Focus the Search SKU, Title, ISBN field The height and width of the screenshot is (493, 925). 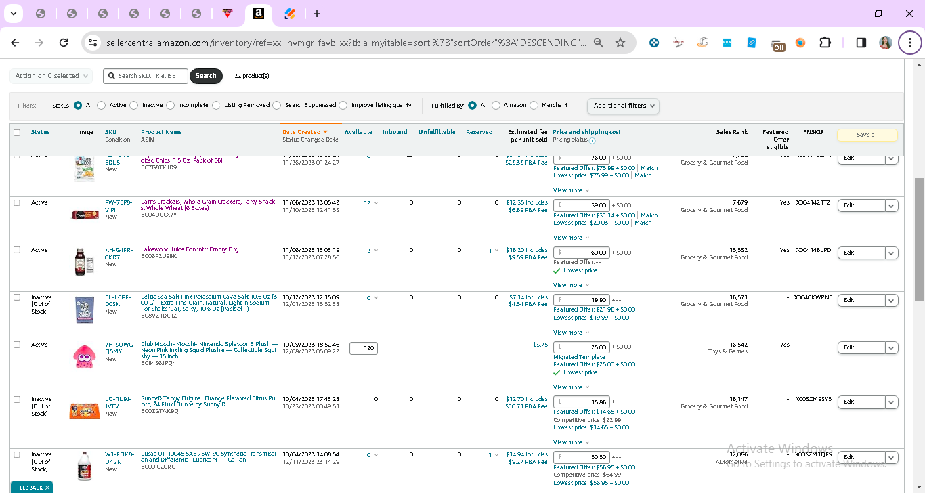pos(146,76)
